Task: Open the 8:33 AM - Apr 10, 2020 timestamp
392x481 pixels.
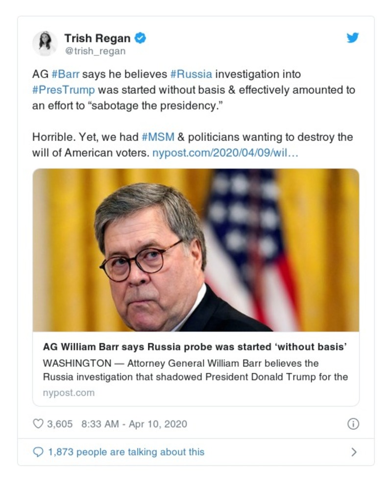Action: (x=134, y=424)
